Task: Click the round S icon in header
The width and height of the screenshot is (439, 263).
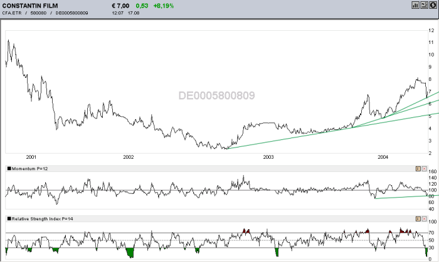Action: pyautogui.click(x=433, y=5)
